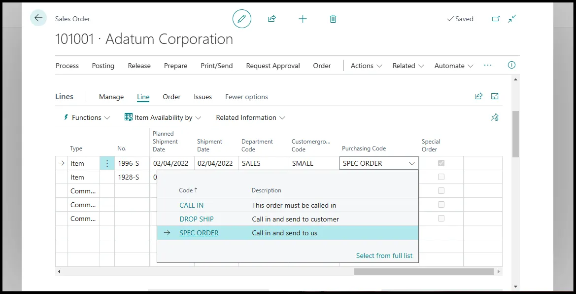The image size is (576, 294).
Task: Check Special Order on first Comment row
Action: coord(441,190)
